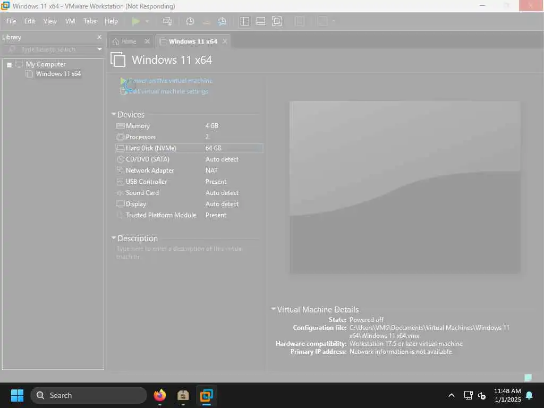The height and width of the screenshot is (408, 544).
Task: Select the Hard Disk (NVMe) row
Action: pos(189,148)
